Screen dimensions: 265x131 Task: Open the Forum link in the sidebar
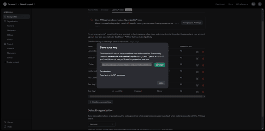point(8,122)
